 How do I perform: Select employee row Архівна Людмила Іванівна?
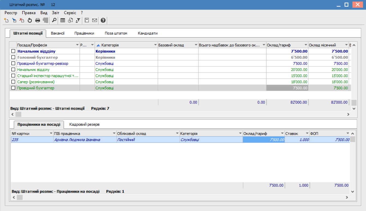tap(77, 140)
